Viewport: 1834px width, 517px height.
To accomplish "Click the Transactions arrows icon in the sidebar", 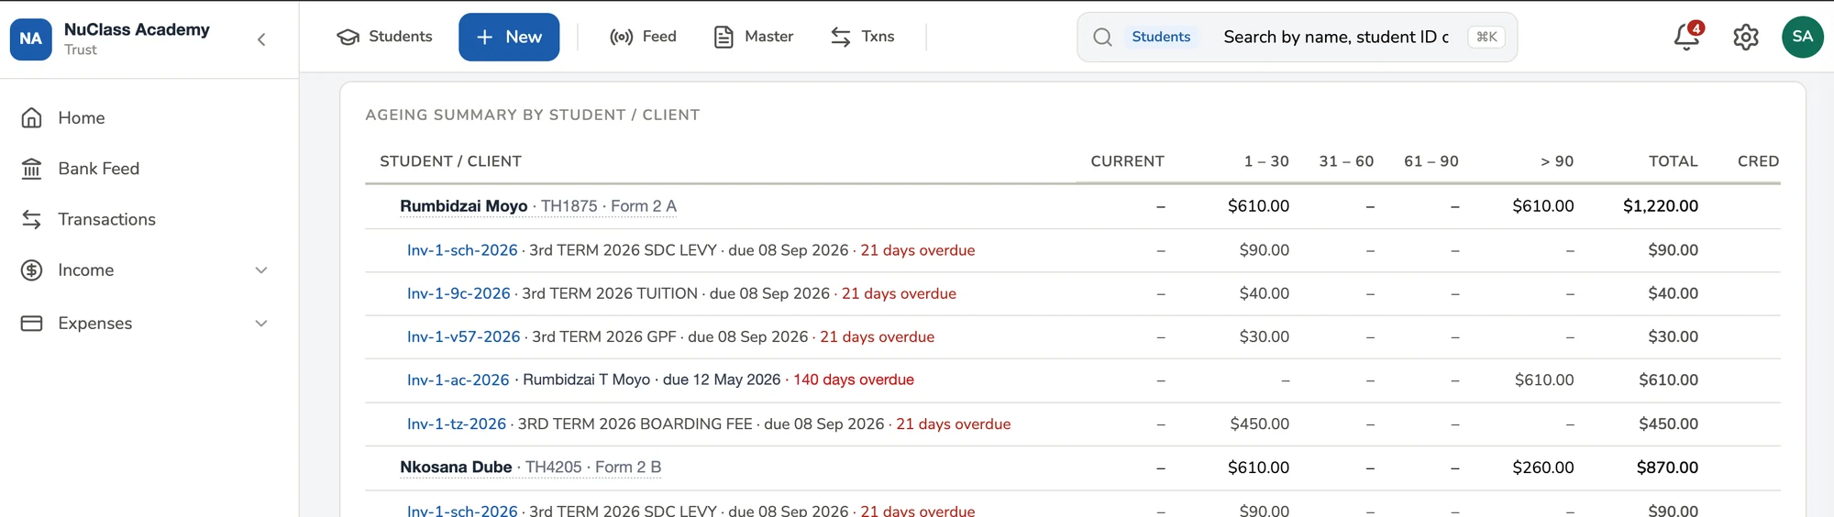I will pos(32,219).
